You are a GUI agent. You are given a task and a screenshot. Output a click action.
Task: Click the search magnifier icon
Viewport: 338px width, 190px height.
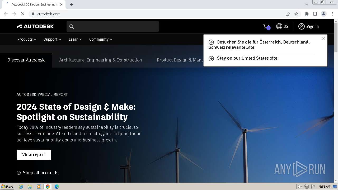click(x=72, y=26)
